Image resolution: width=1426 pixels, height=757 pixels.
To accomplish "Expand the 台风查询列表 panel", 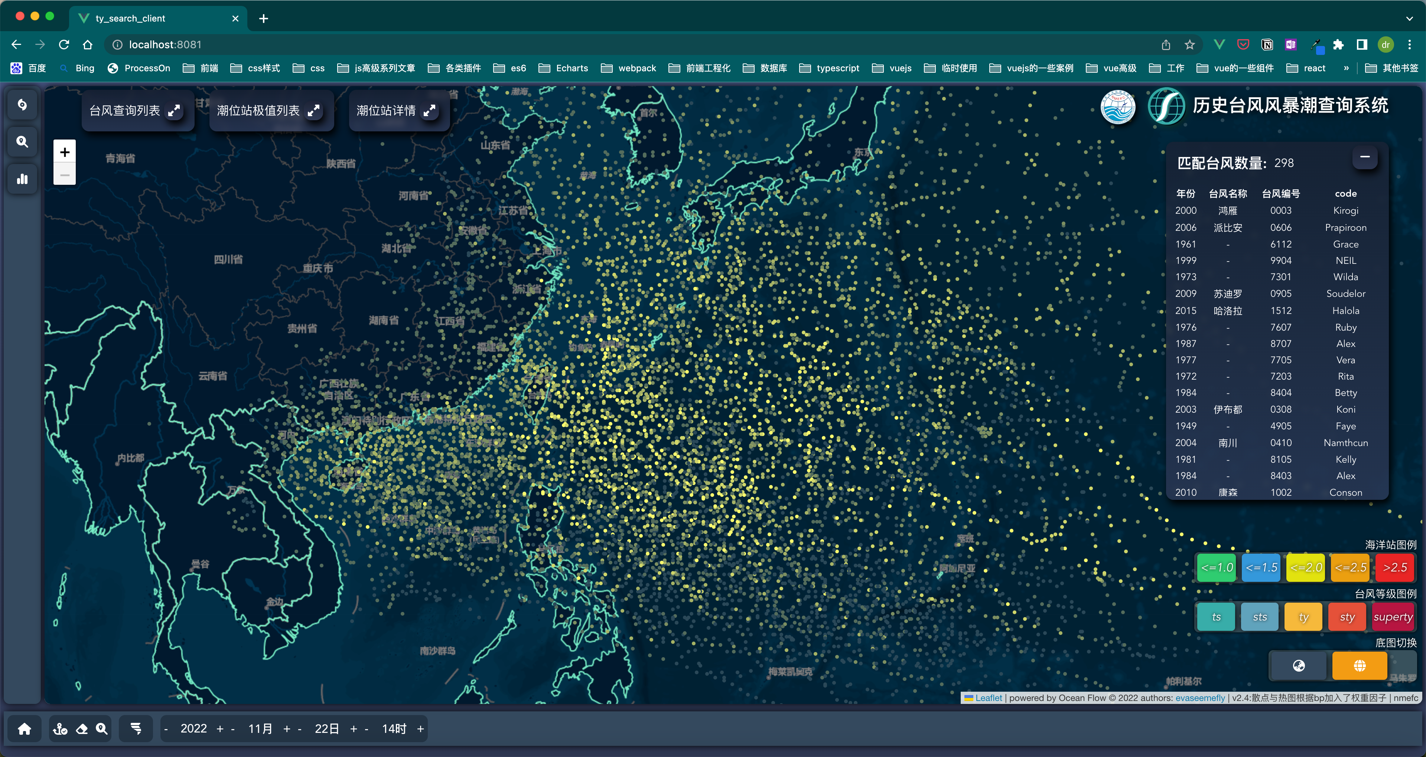I will (175, 111).
